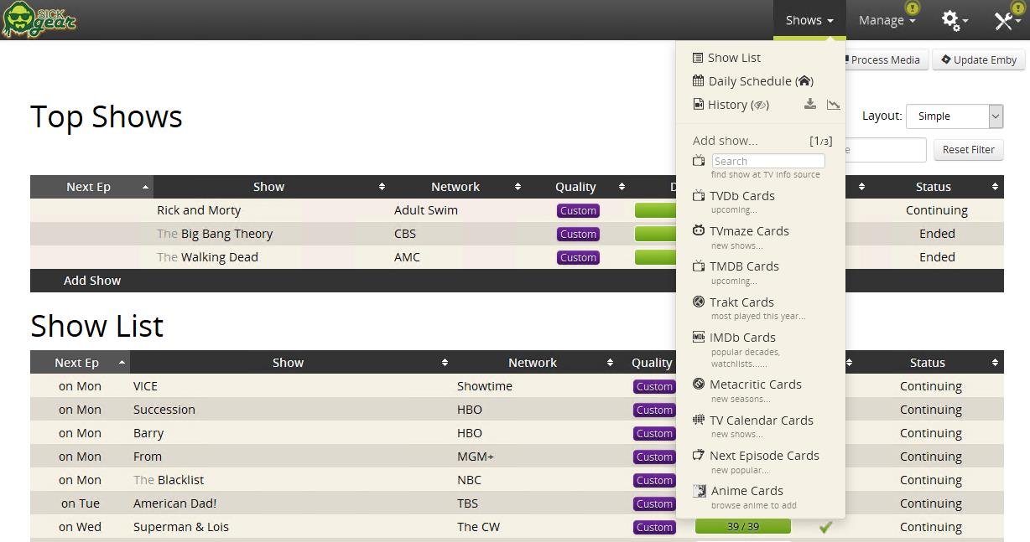Click the 'on Tue' next episode cell
This screenshot has height=542, width=1030.
[81, 503]
